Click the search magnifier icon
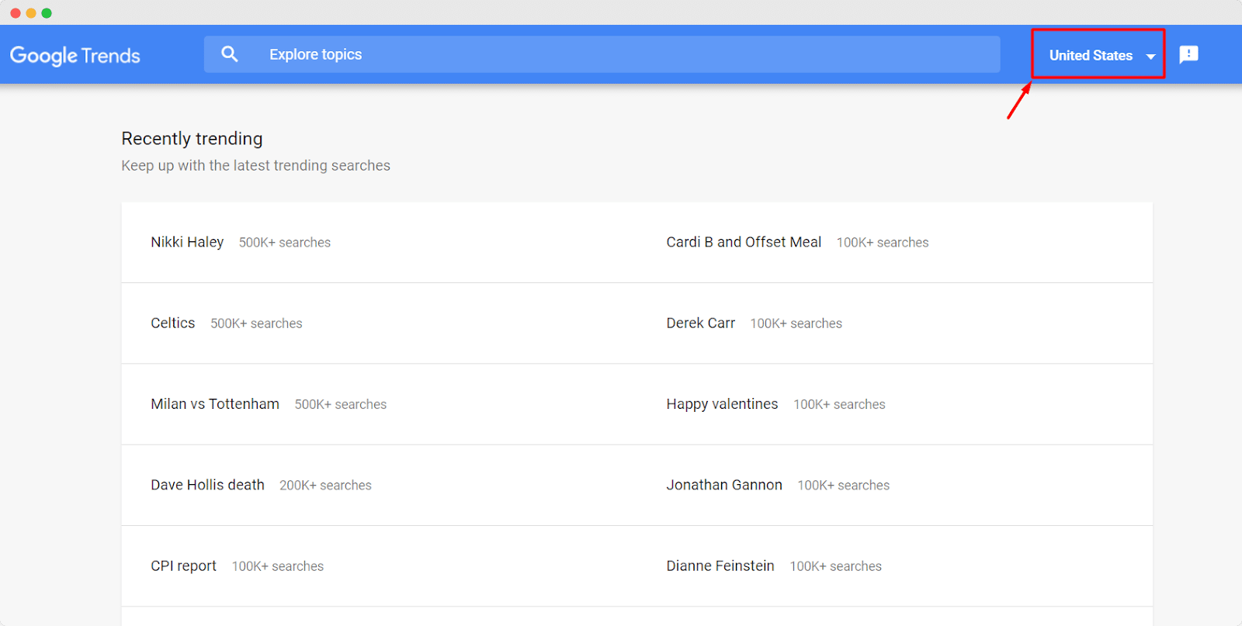The width and height of the screenshot is (1242, 626). [229, 54]
